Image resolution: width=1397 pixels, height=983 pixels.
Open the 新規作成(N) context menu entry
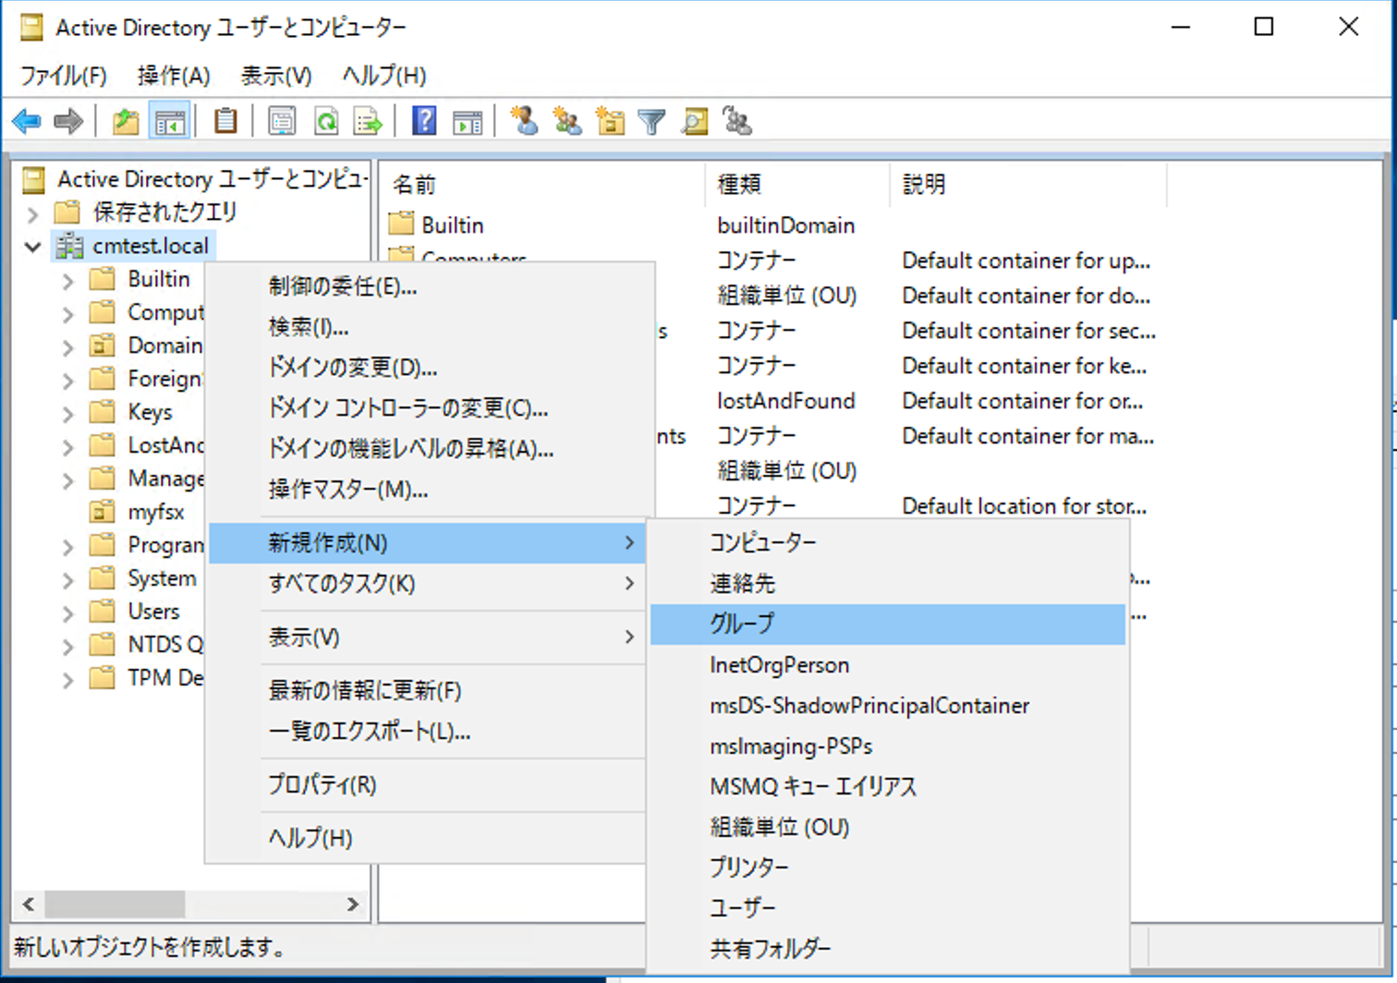[x=427, y=542]
